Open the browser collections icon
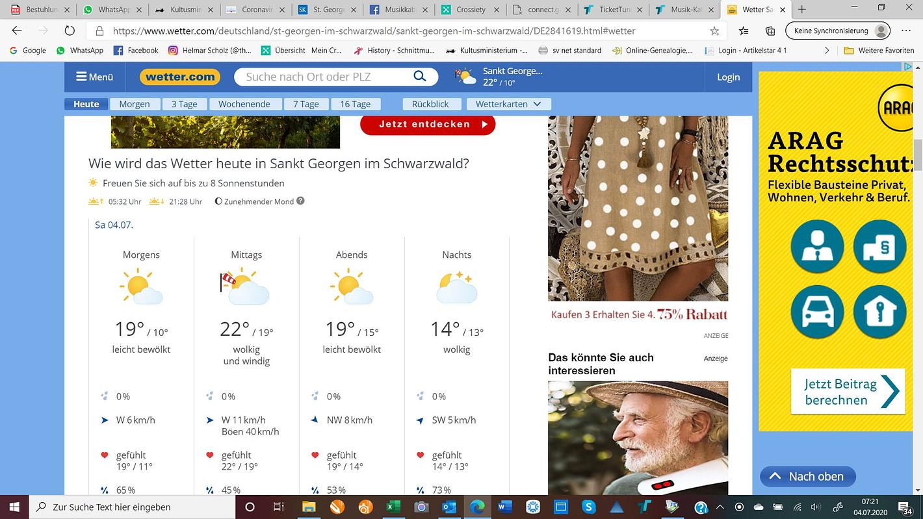 point(770,31)
